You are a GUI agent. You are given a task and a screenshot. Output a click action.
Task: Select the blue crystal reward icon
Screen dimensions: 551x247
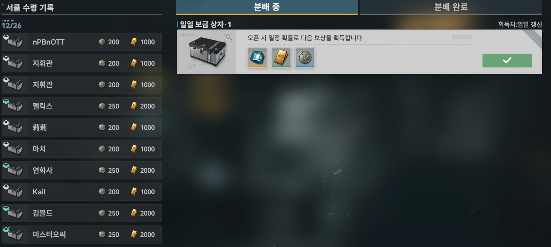[x=257, y=57]
